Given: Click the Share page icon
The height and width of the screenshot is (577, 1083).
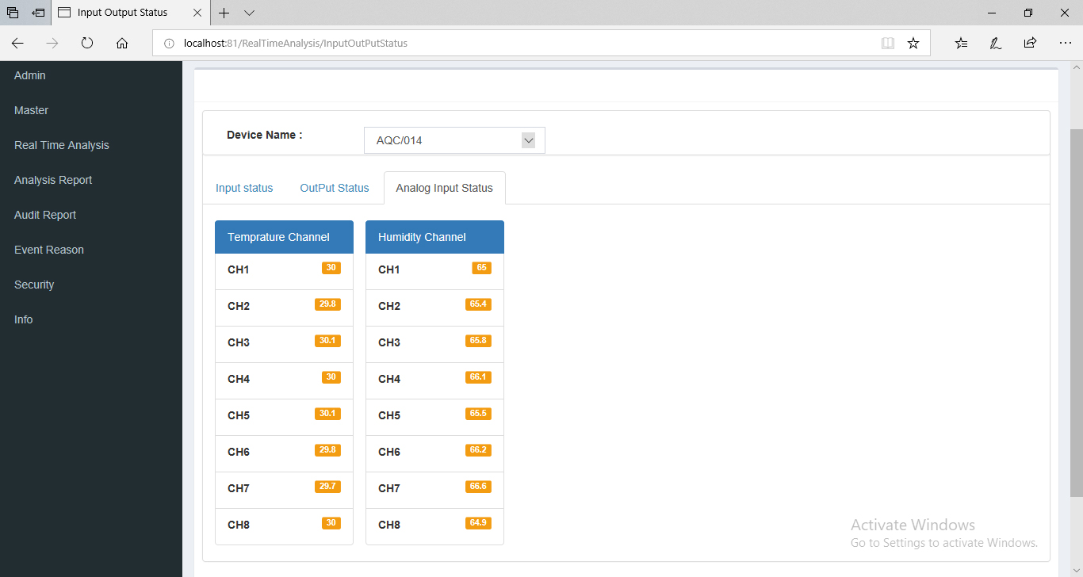Looking at the screenshot, I should pos(1030,44).
